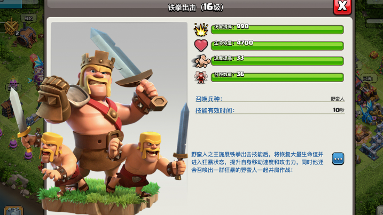Click the crossed swords emblem at left
This screenshot has width=383, height=215.
[x=11, y=27]
